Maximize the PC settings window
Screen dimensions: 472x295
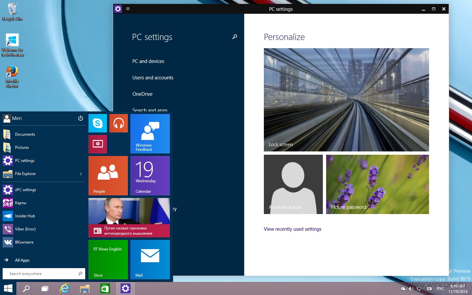tap(434, 9)
